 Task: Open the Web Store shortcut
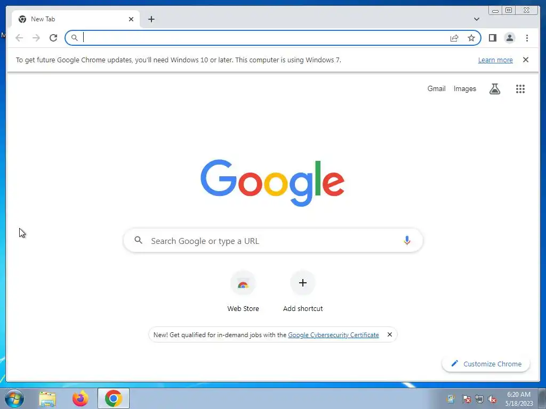click(243, 291)
